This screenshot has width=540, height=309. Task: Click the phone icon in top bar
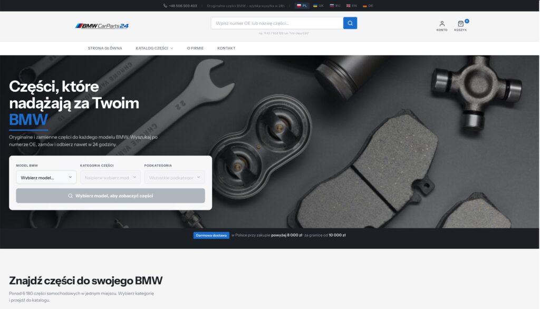(x=165, y=5)
